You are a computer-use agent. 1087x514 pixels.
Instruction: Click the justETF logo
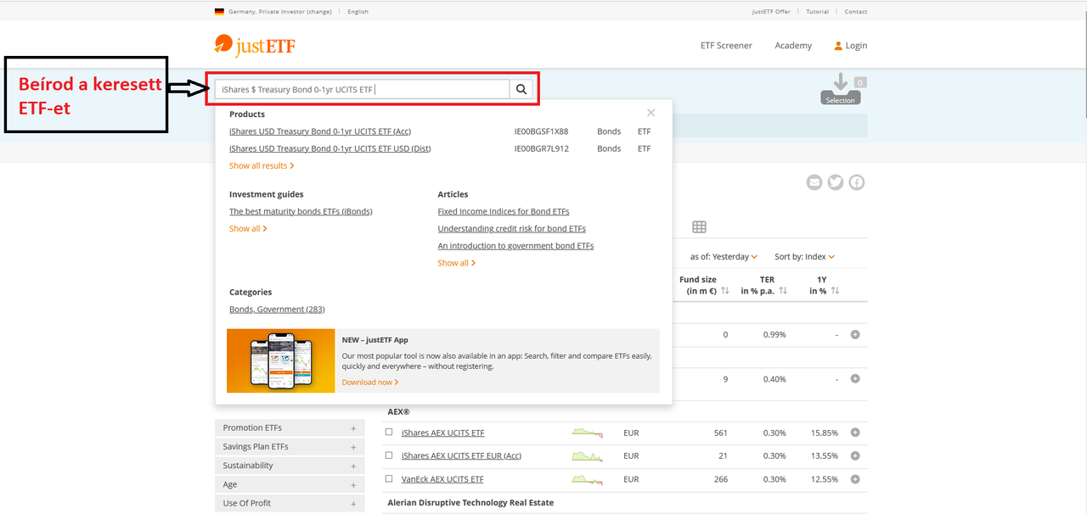click(x=255, y=45)
